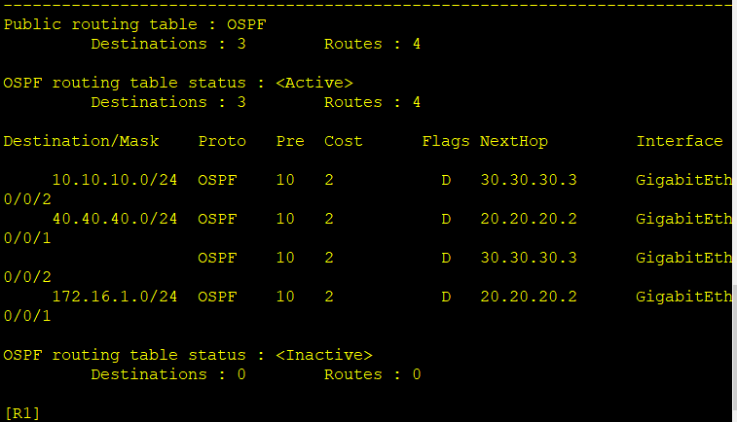Click next hop 30.30.30.3 in the 10.10.10.0/24 row
Viewport: 737px width, 422px height.
coord(528,180)
